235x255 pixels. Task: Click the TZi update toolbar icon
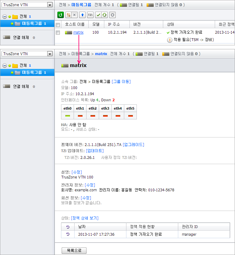click(90, 15)
